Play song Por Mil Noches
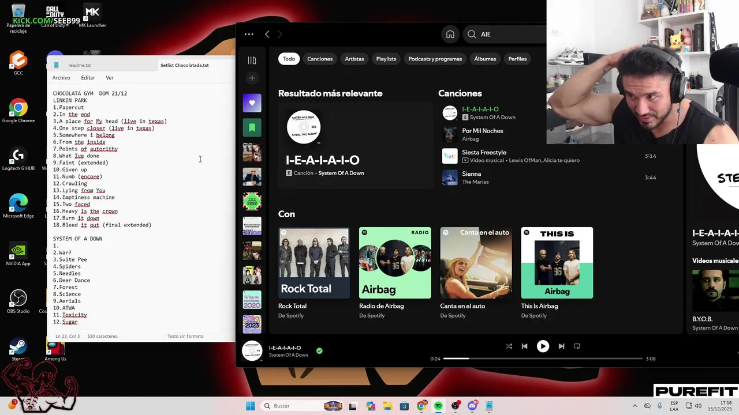The image size is (739, 415). click(x=483, y=131)
